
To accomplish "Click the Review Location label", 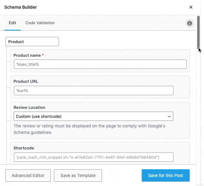I will [29, 107].
